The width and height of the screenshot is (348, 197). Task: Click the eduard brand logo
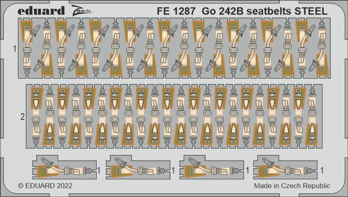point(41,11)
